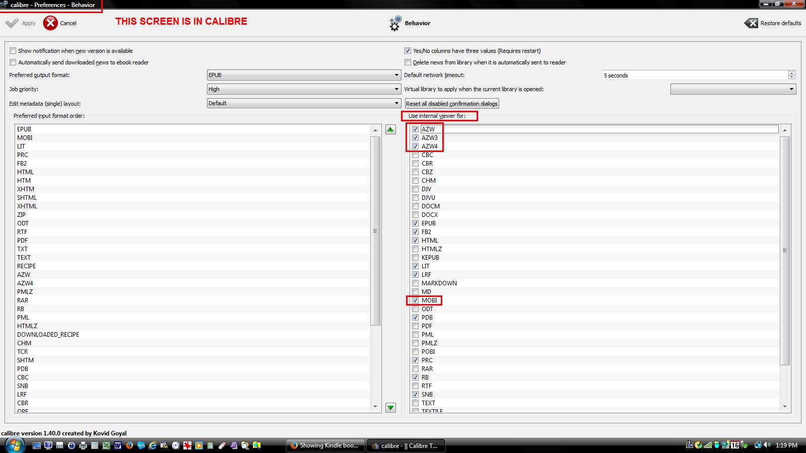Screen dimensions: 806x453
Task: Select RECIPE in input format order list
Action: pos(193,266)
